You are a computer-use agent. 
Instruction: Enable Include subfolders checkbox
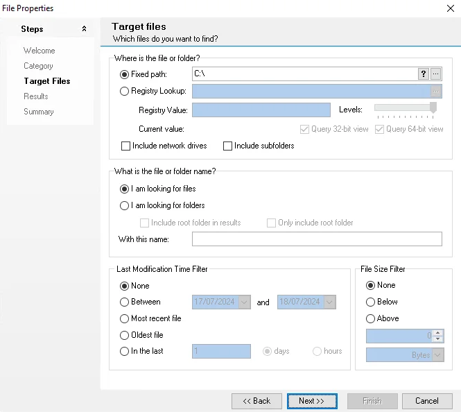click(227, 146)
